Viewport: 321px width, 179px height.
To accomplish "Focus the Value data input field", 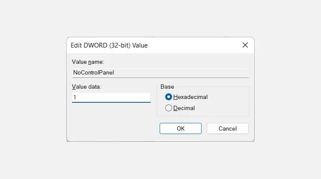I will coord(111,98).
